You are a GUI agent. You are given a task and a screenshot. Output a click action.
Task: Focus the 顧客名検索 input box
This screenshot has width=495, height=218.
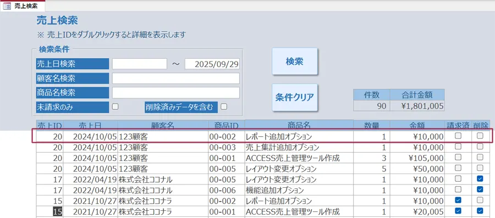click(x=176, y=79)
